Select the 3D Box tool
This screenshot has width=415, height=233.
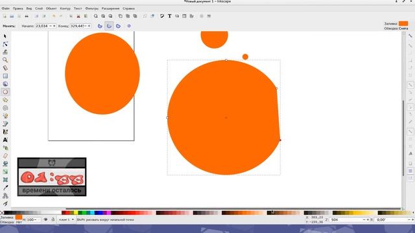[5, 84]
